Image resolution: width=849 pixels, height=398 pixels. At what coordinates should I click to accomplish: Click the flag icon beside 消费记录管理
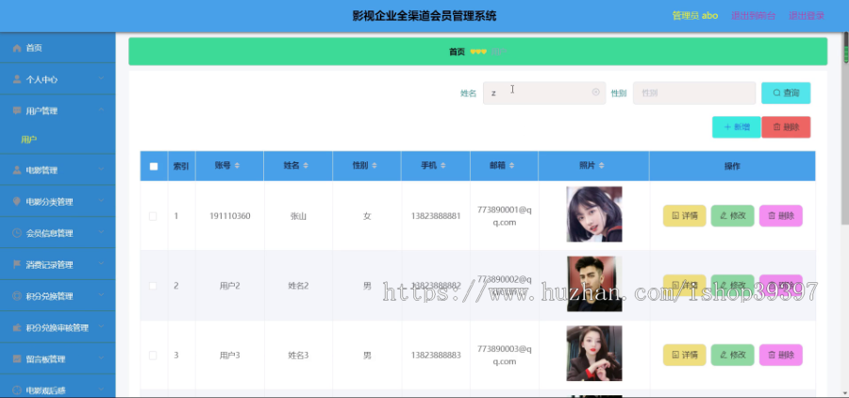pos(17,265)
